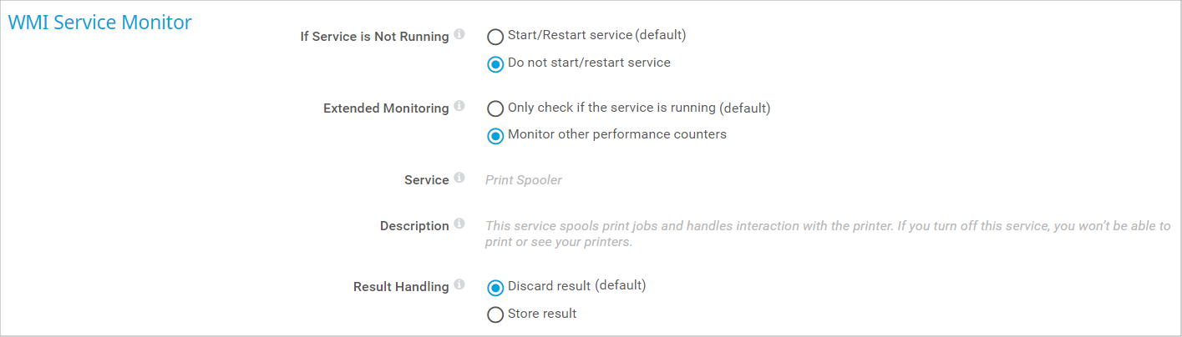Click the WMI Service Monitor section heading
This screenshot has height=337, width=1182.
pos(100,23)
